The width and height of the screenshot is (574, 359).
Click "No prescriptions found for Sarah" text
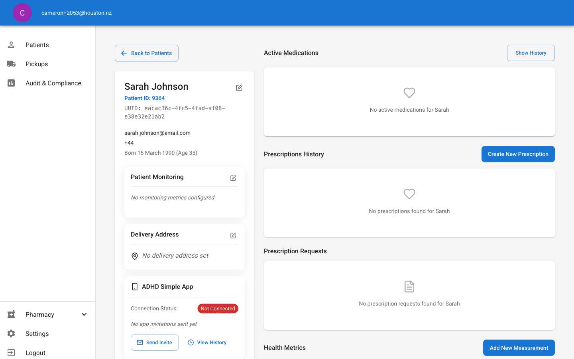(x=409, y=211)
